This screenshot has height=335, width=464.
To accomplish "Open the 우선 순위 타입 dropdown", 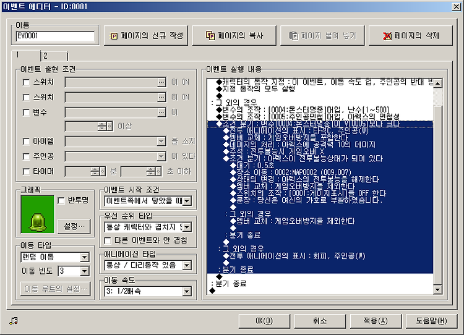I will coord(187,227).
